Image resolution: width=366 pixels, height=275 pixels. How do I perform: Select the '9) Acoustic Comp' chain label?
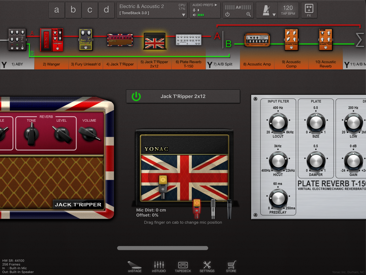pos(291,64)
